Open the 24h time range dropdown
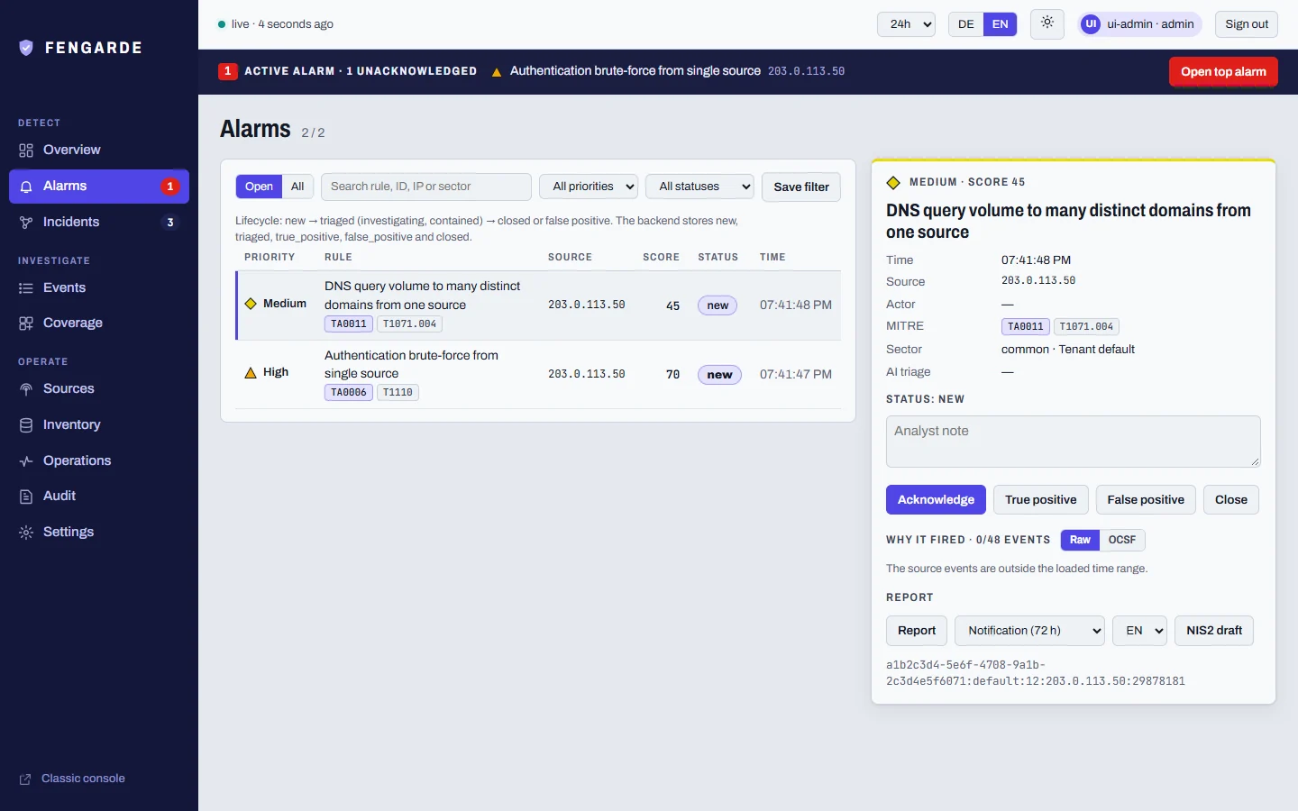 tap(907, 24)
